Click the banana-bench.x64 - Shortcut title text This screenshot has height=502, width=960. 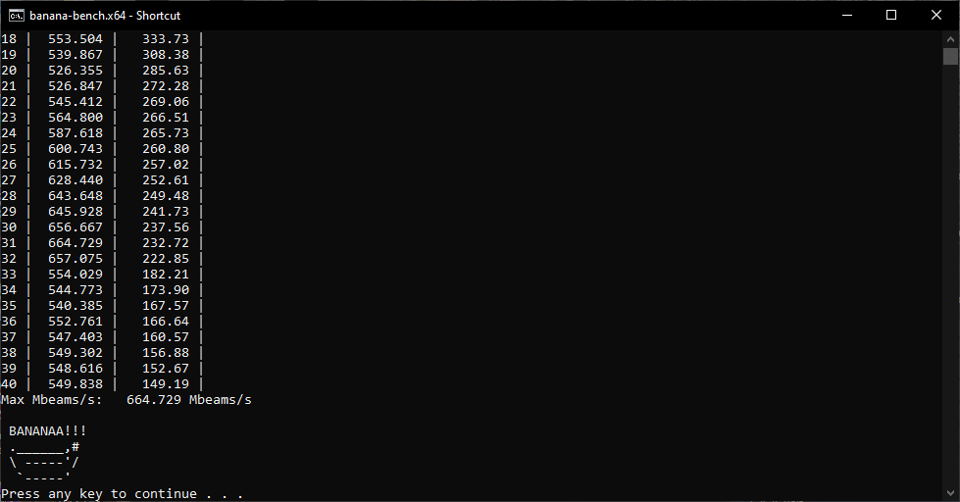[105, 16]
